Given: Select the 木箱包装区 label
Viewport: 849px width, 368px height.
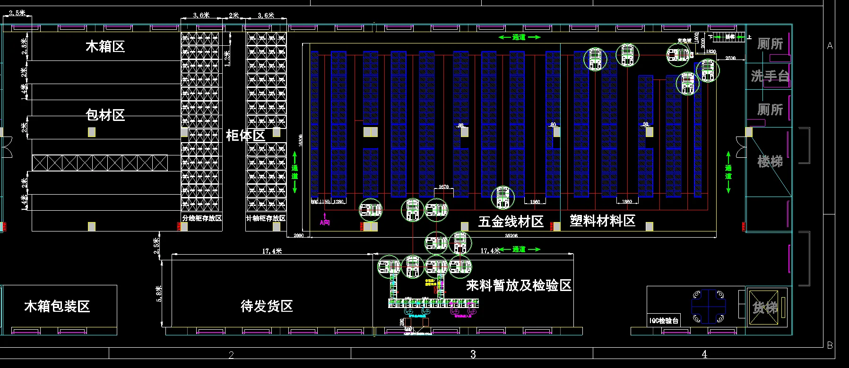Looking at the screenshot, I should 57,306.
